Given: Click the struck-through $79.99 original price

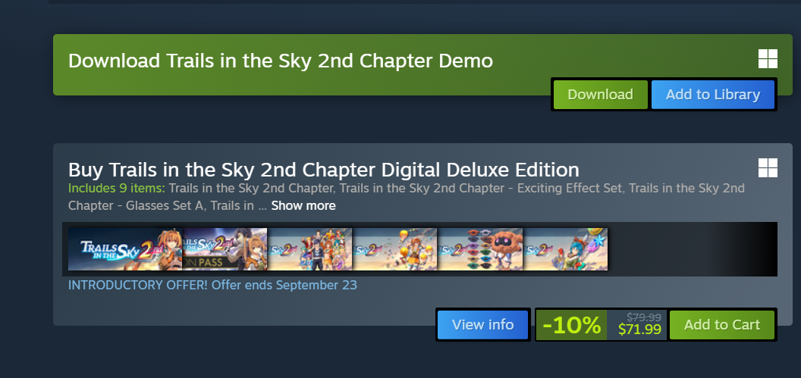Looking at the screenshot, I should point(644,317).
